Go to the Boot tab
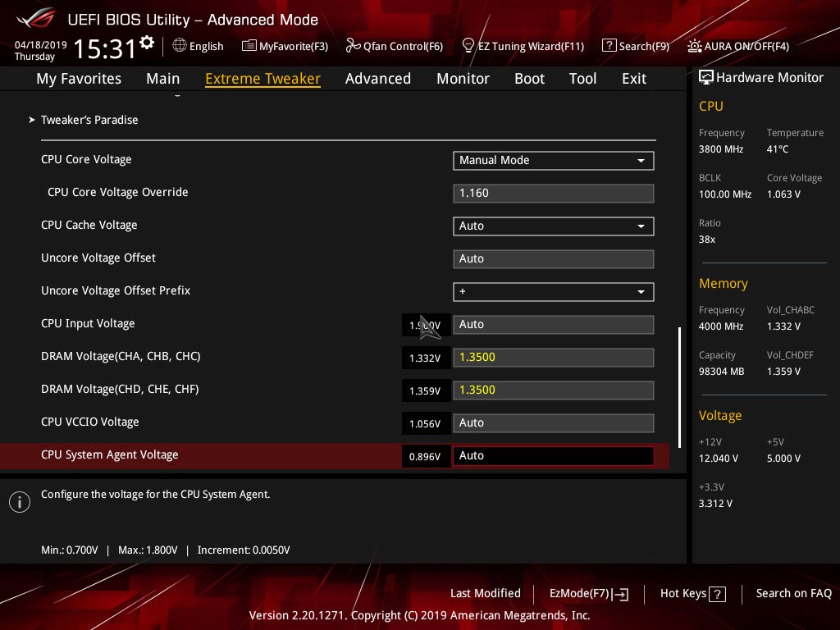The image size is (840, 630). pyautogui.click(x=529, y=79)
